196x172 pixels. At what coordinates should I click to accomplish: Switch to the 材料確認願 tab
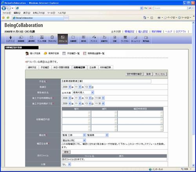click(x=105, y=67)
